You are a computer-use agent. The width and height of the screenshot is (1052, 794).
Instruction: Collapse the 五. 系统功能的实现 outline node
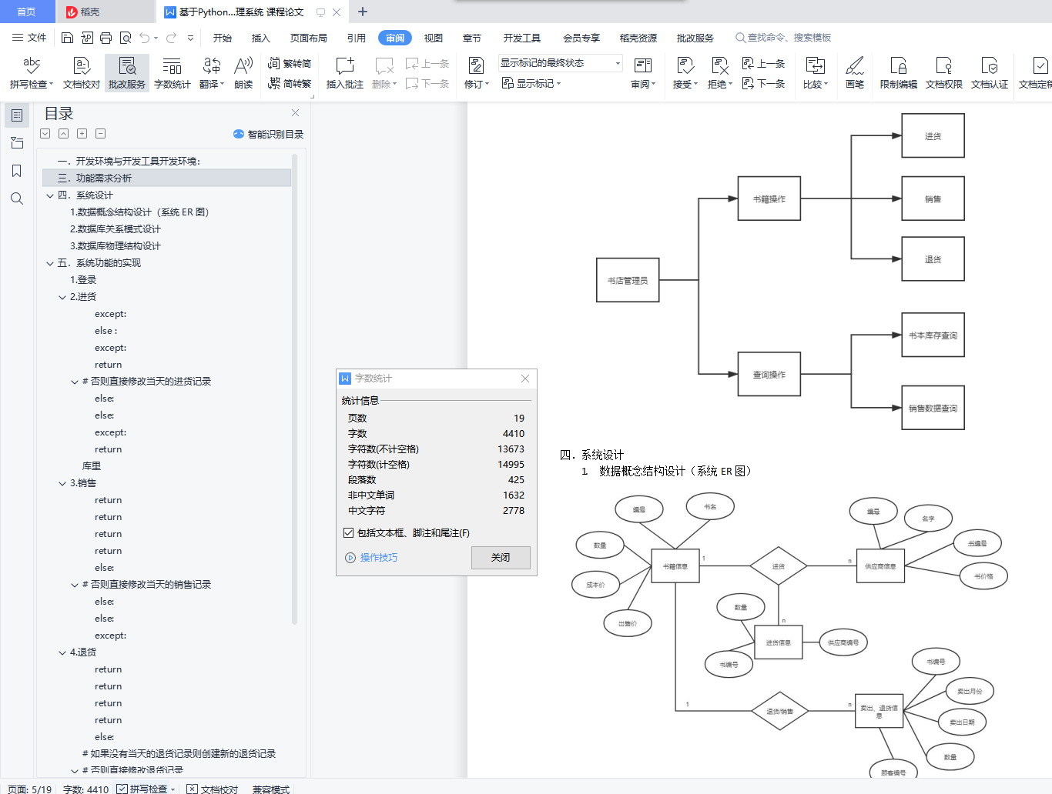50,263
